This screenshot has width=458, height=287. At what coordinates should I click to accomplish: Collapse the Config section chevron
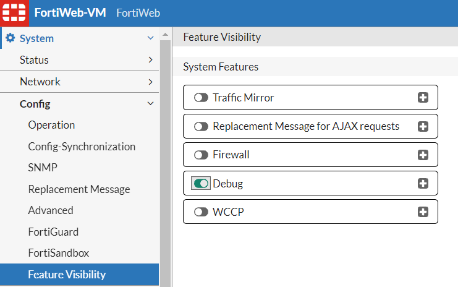point(150,104)
